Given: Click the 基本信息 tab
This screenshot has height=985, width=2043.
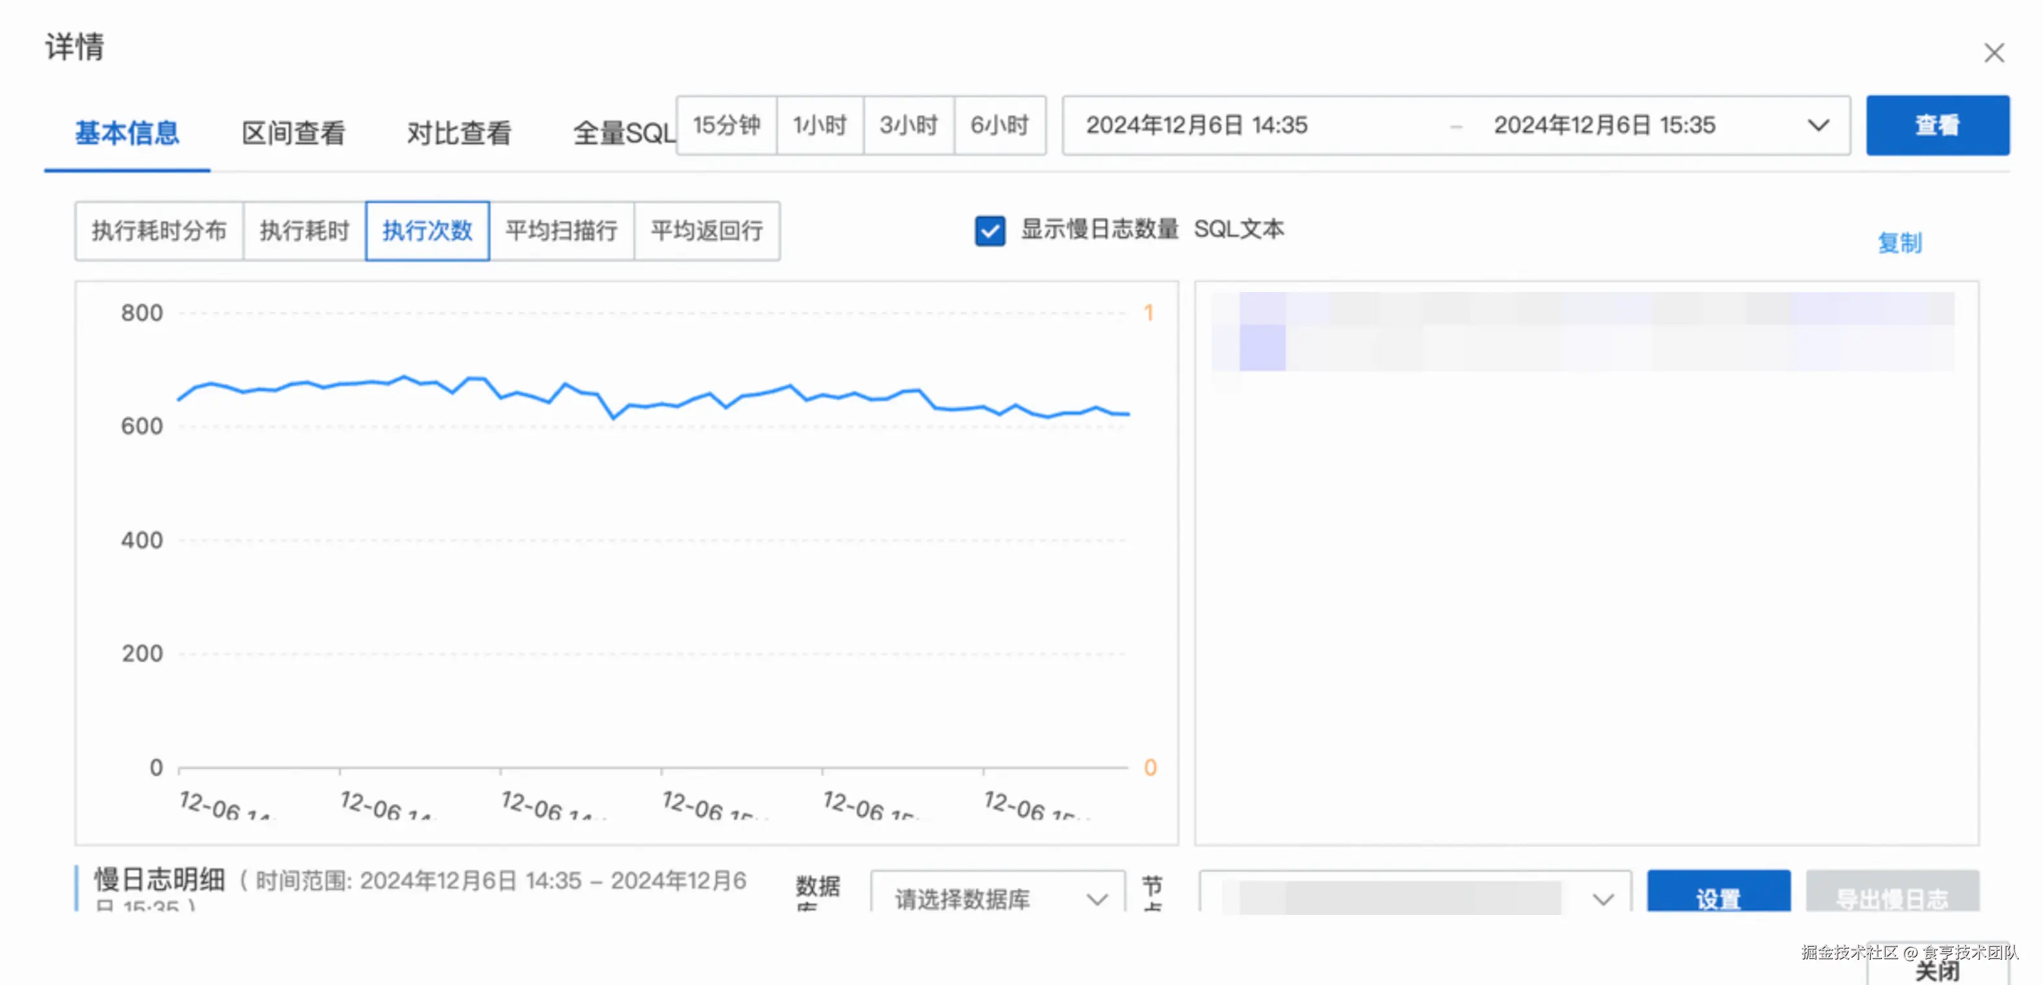Looking at the screenshot, I should point(127,133).
